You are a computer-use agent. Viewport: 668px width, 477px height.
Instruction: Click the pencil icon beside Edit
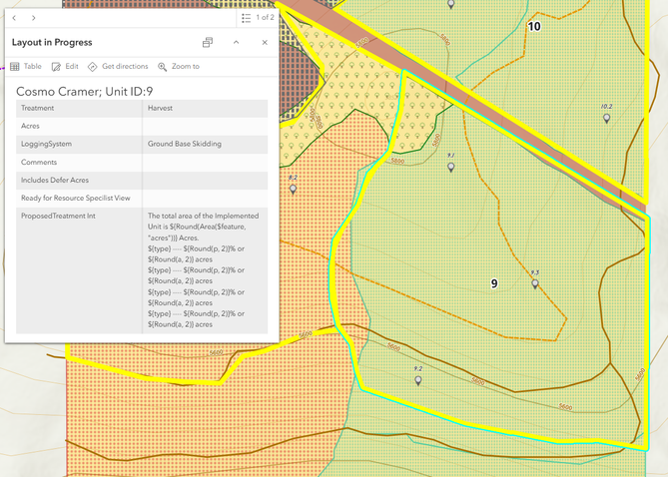coord(56,67)
